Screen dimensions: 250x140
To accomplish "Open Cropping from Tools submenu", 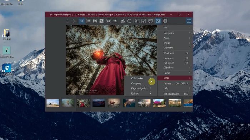I will point(141,84).
